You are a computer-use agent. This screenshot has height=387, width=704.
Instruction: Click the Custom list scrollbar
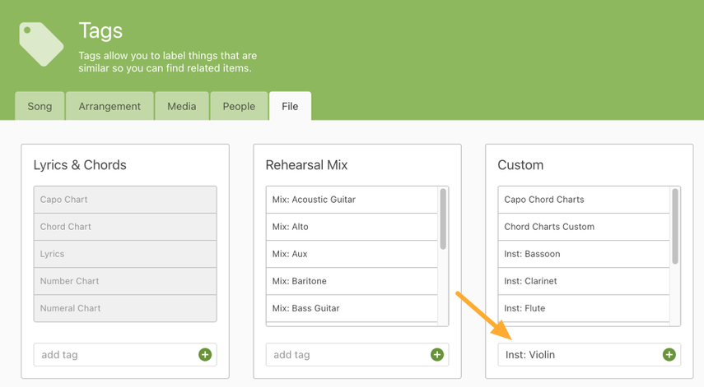point(675,226)
